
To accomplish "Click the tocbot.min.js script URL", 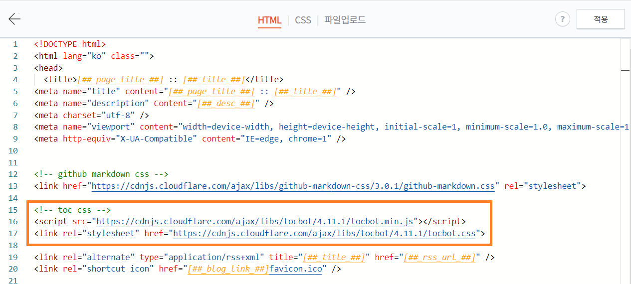I will pos(255,222).
